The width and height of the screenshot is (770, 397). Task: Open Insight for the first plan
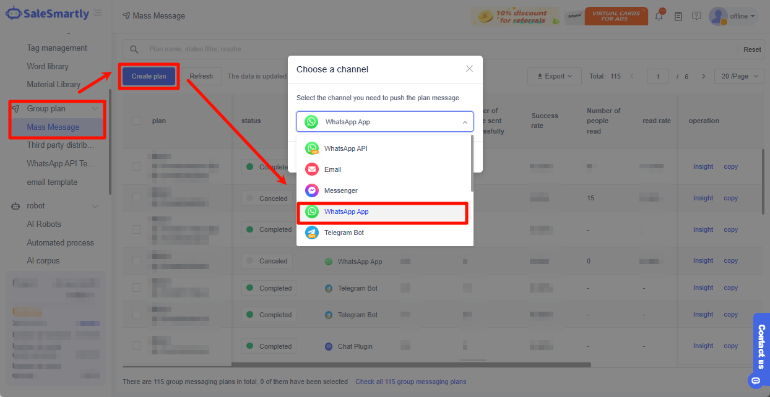(703, 166)
